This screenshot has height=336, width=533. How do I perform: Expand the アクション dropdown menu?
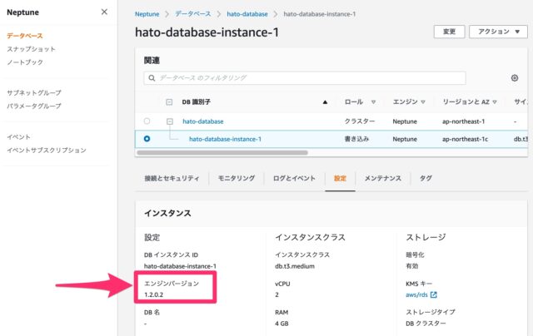click(x=498, y=32)
